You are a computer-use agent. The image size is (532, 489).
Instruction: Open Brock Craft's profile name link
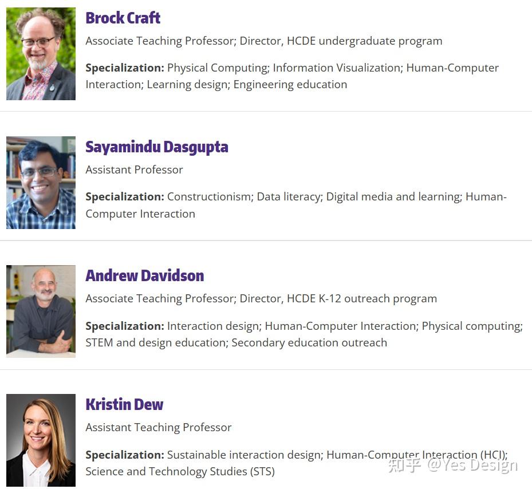click(123, 18)
